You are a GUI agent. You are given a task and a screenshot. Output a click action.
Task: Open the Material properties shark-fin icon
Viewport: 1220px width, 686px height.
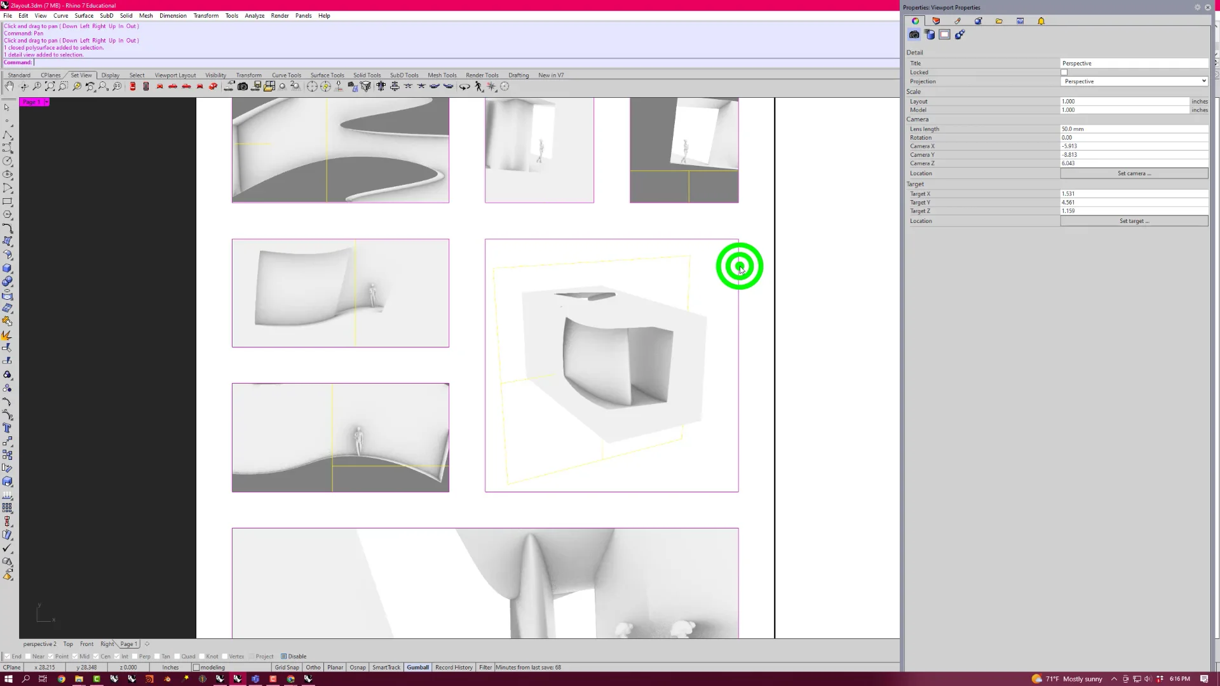937,21
